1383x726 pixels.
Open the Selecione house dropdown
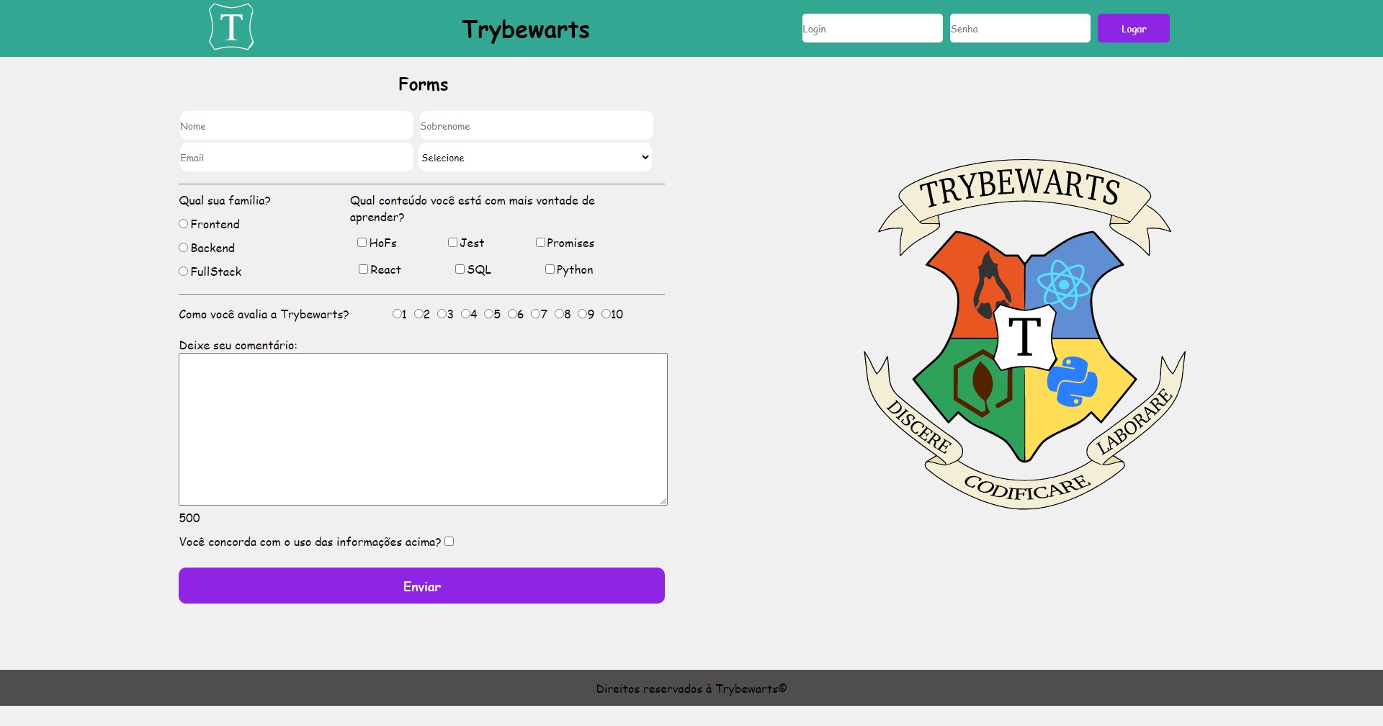tap(535, 157)
